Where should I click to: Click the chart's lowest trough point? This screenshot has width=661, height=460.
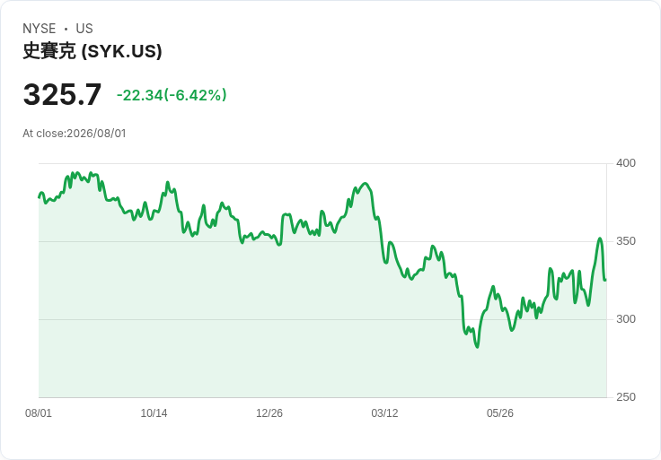[477, 347]
